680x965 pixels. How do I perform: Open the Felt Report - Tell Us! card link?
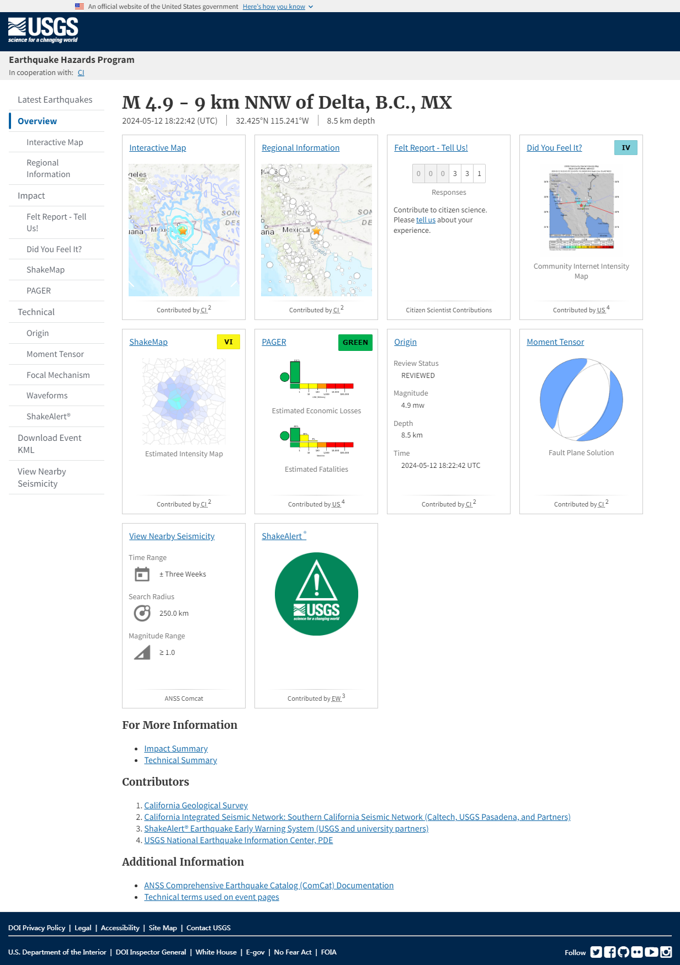pos(431,148)
